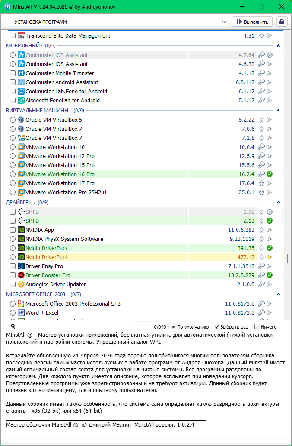Image resolution: width=292 pixels, height=446 pixels.
Task: Click the key icon for Coolmuster Mobile Transfer
Action: click(261, 73)
